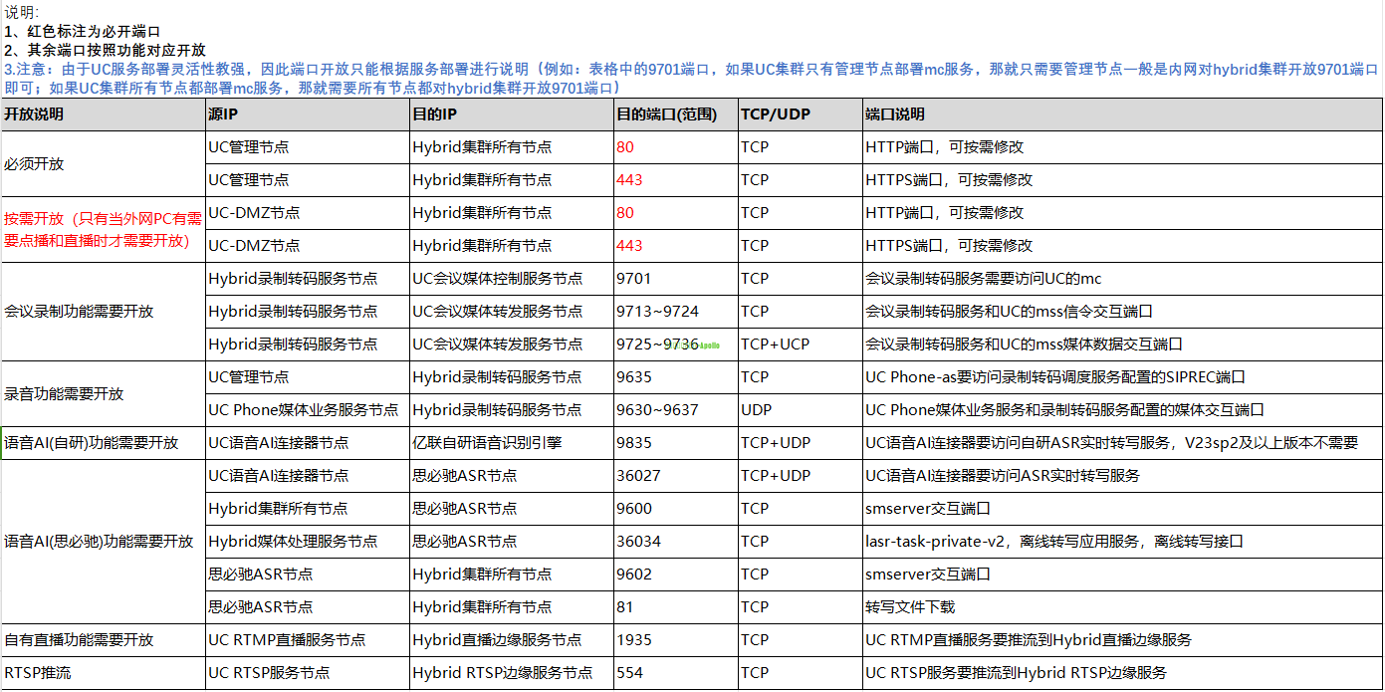Image resolution: width=1385 pixels, height=692 pixels.
Task: Select the 亿联自研语音识别引擎 cell
Action: point(510,443)
